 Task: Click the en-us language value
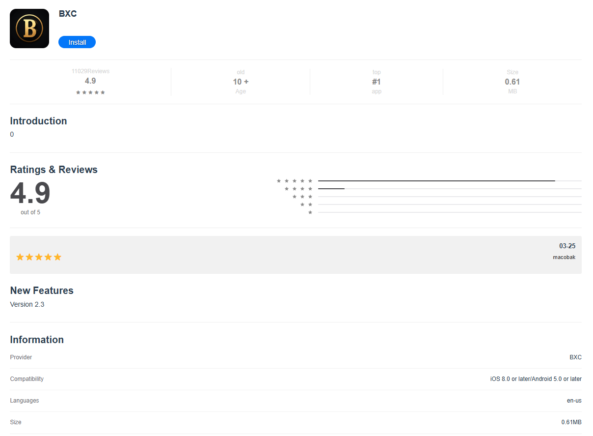[574, 401]
